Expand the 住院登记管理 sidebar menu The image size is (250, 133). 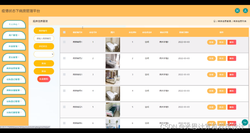pos(14,79)
